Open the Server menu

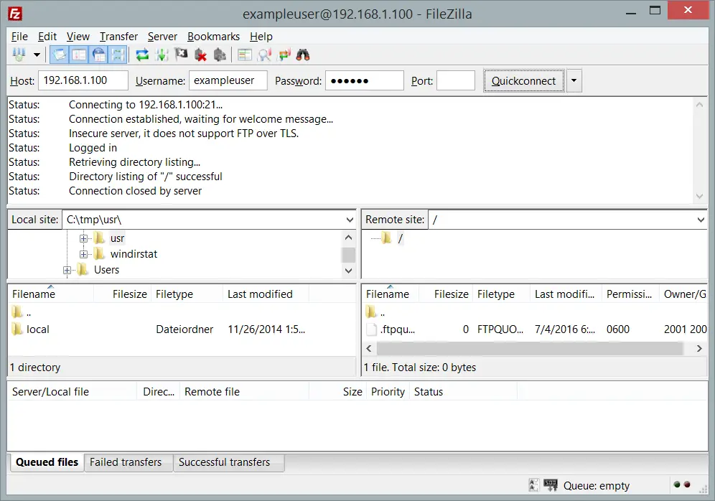click(x=162, y=37)
